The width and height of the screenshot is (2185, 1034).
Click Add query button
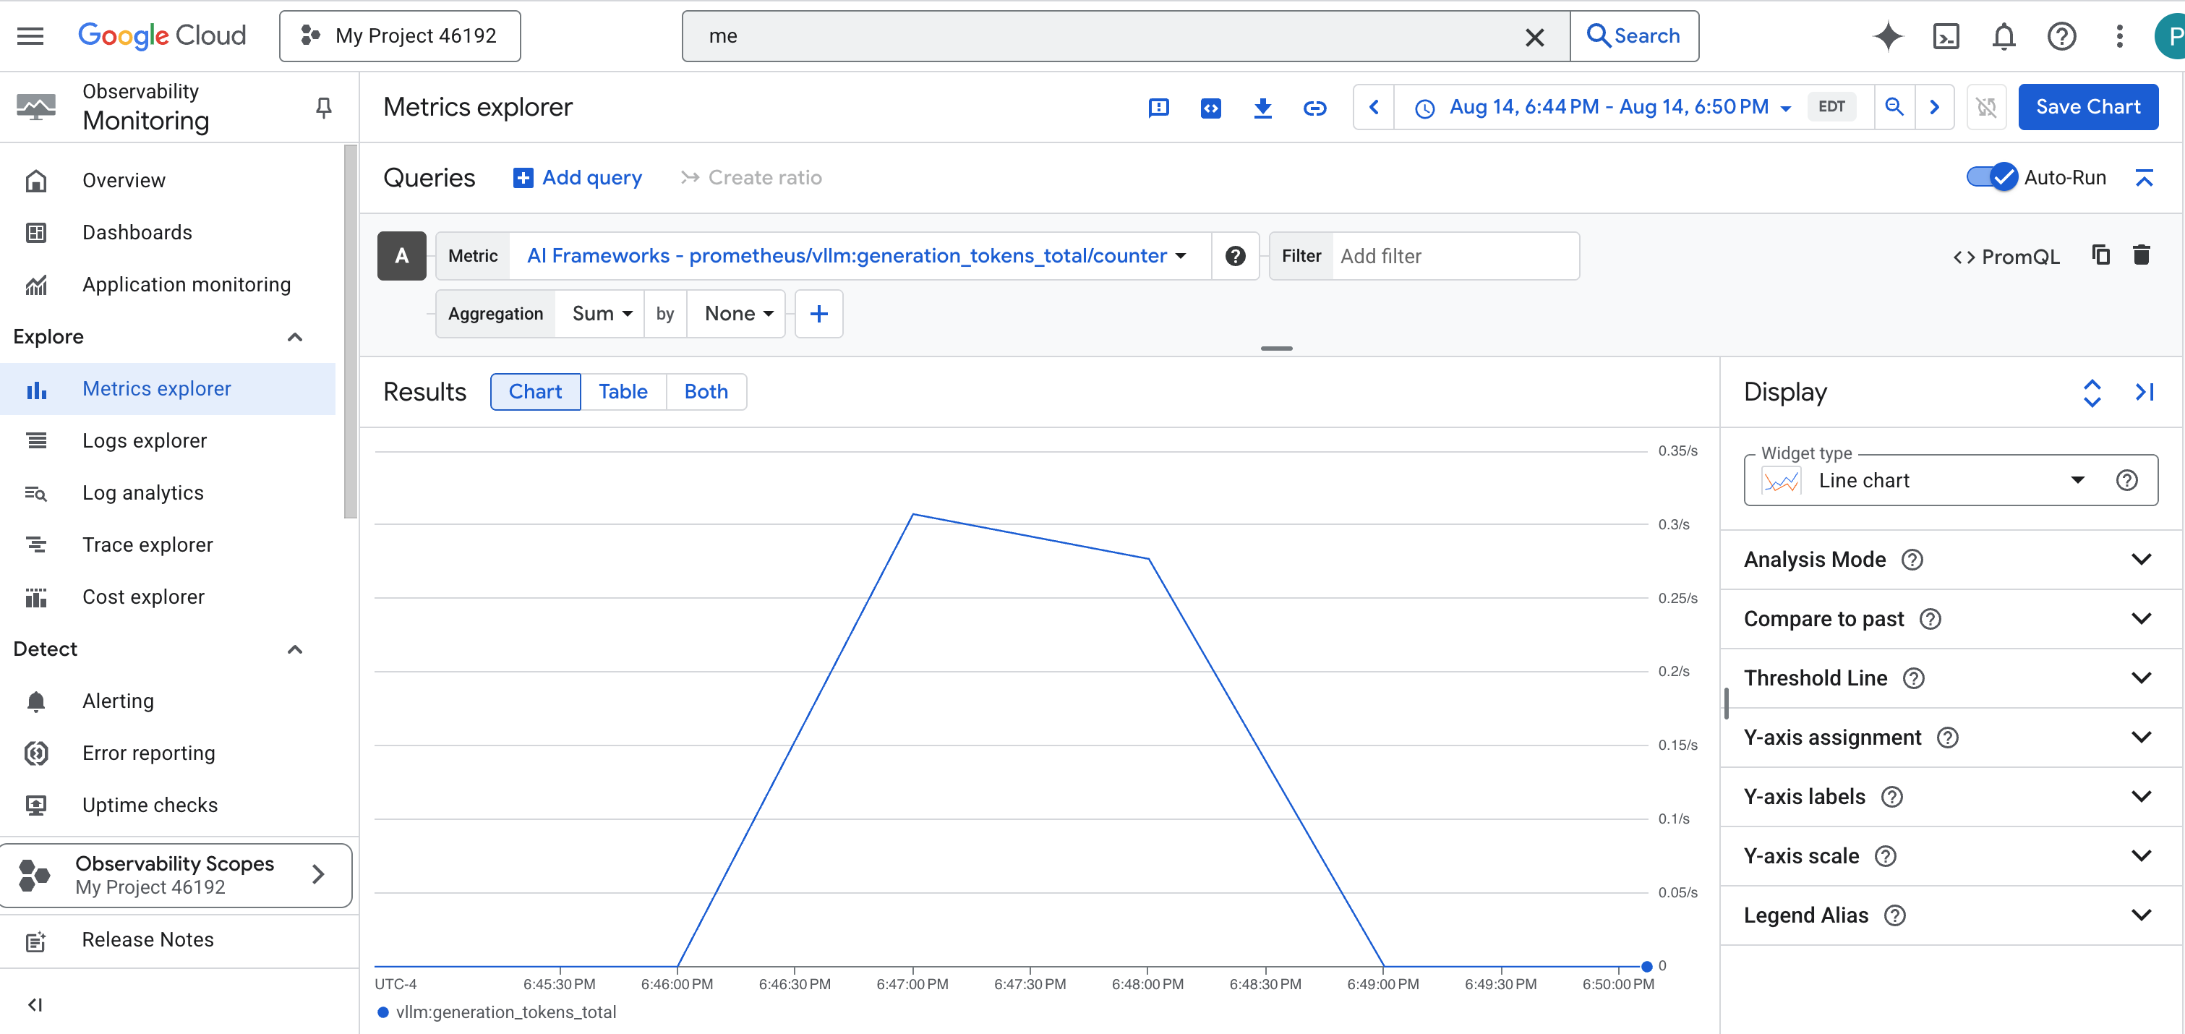coord(578,177)
